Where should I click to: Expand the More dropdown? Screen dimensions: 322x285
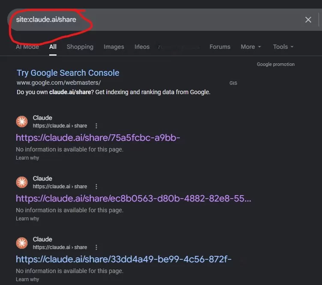click(251, 47)
